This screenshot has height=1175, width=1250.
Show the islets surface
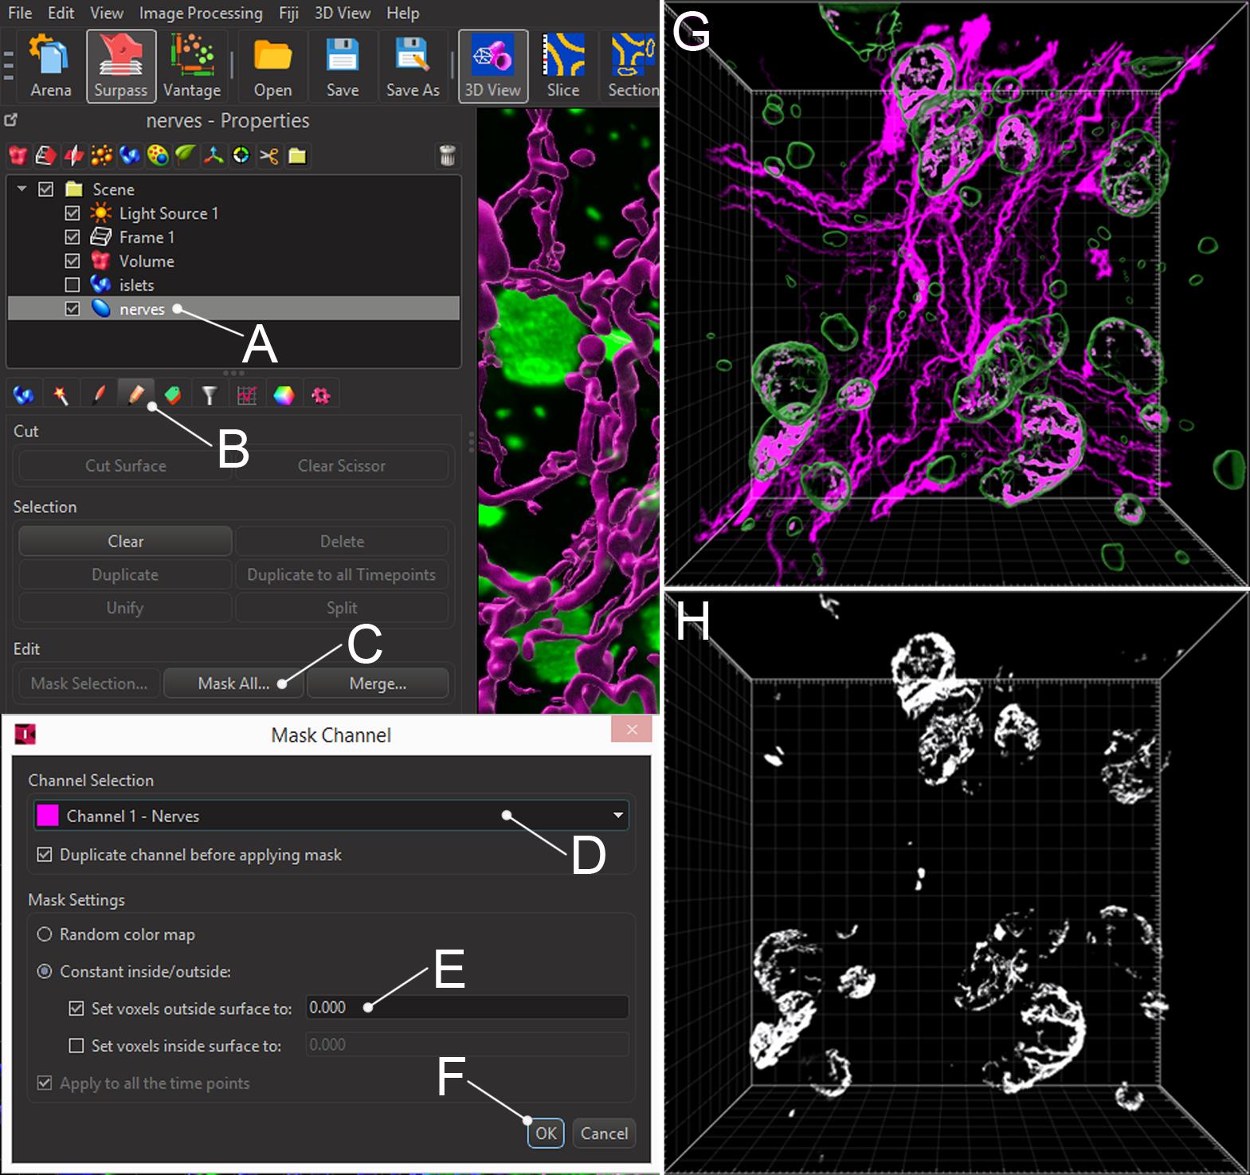click(x=72, y=285)
